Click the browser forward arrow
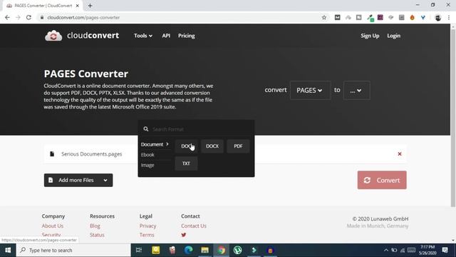 18,17
